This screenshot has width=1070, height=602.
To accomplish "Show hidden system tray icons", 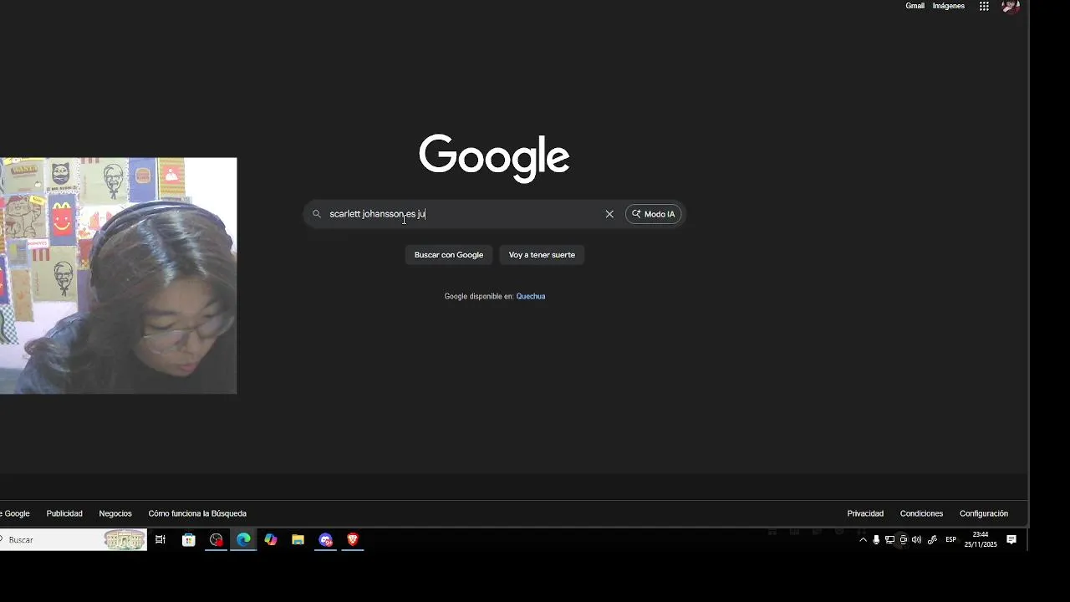I will coord(863,540).
